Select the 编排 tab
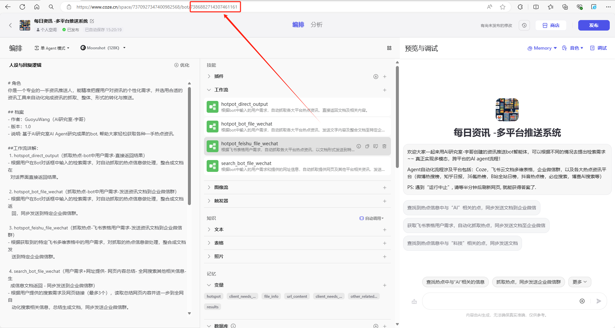This screenshot has height=328, width=615. 298,25
